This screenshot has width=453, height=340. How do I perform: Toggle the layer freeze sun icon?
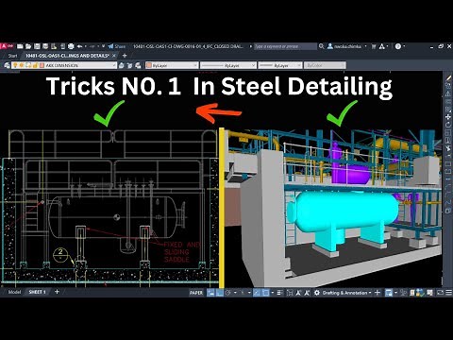click(22, 65)
